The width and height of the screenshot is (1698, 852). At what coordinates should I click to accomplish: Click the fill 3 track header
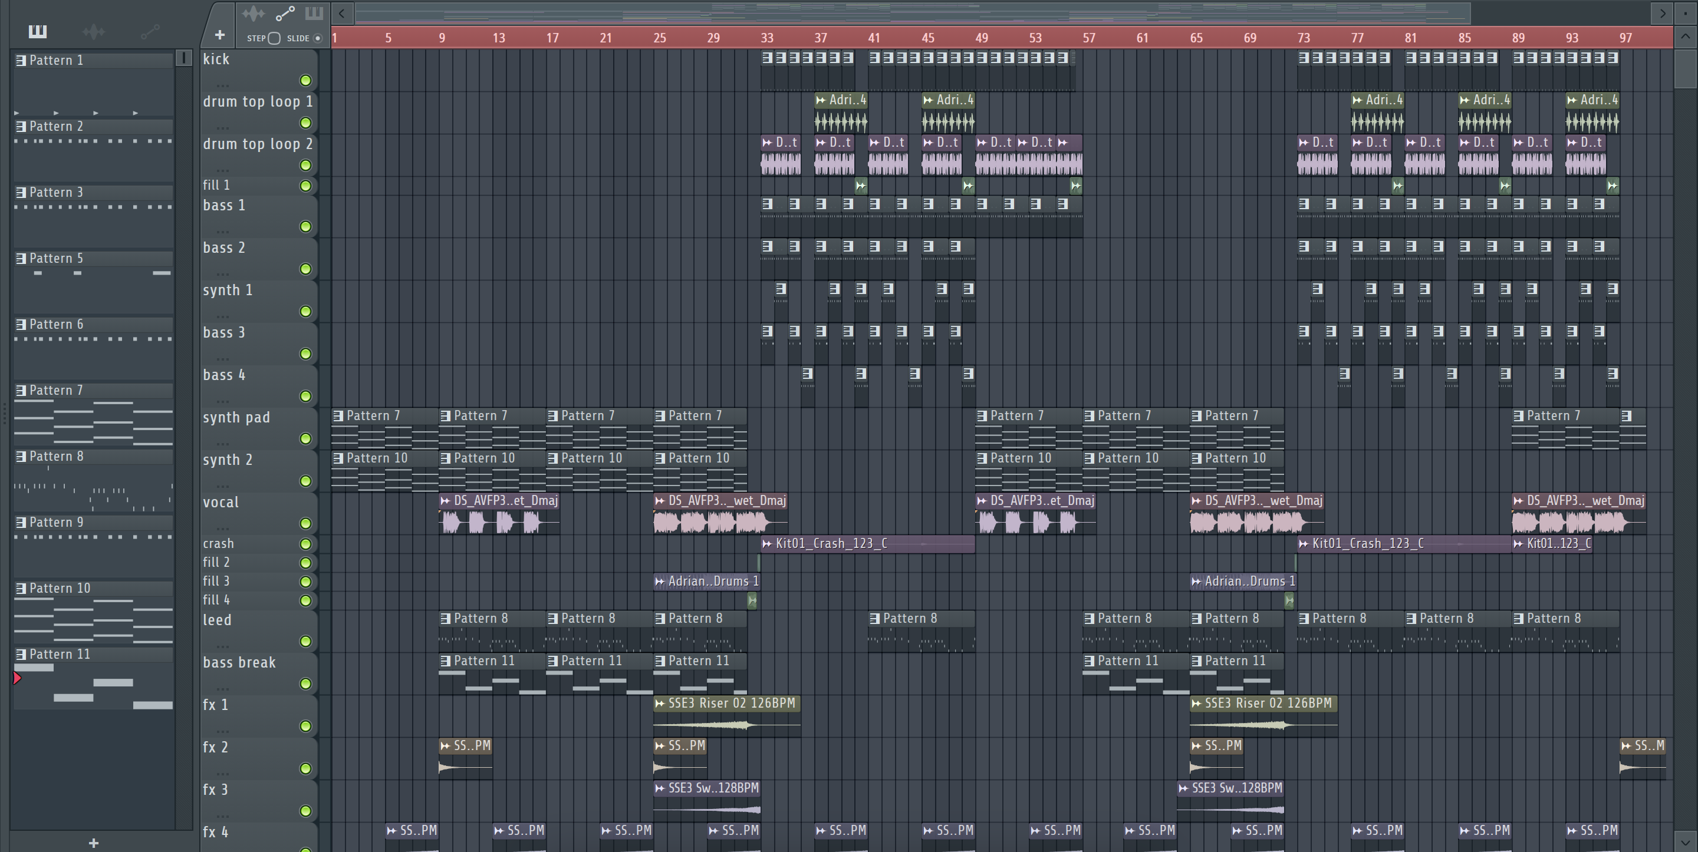259,582
